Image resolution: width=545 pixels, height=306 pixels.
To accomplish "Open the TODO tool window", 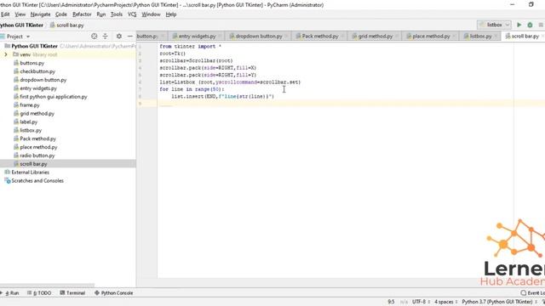I will [39, 293].
